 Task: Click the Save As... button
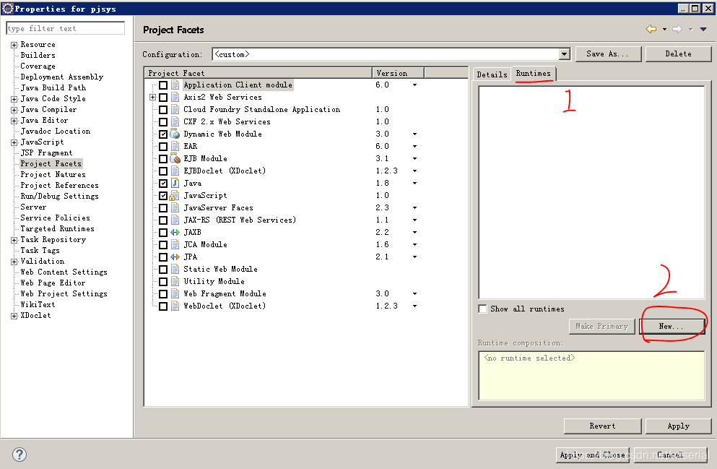point(608,53)
